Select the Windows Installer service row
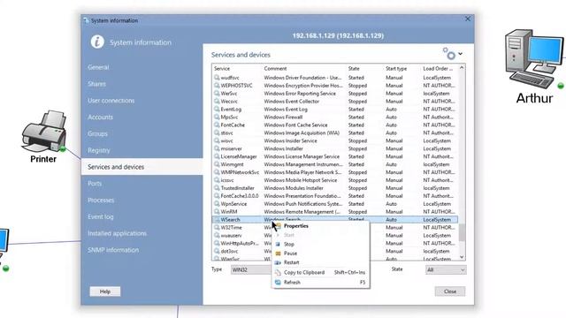The width and height of the screenshot is (566, 318). [x=335, y=148]
